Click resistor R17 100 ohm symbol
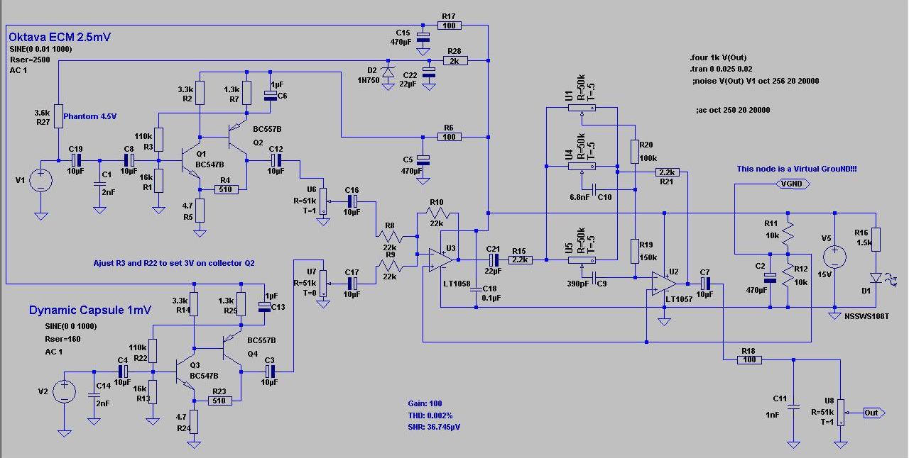The image size is (909, 458). 448,26
